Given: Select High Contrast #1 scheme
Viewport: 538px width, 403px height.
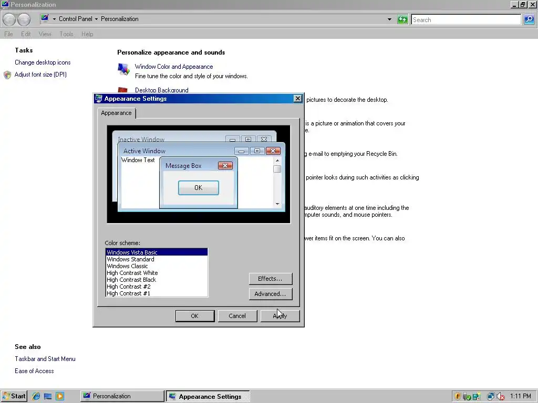Looking at the screenshot, I should point(157,293).
